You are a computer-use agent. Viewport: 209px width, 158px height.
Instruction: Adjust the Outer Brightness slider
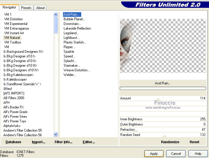click(x=163, y=124)
